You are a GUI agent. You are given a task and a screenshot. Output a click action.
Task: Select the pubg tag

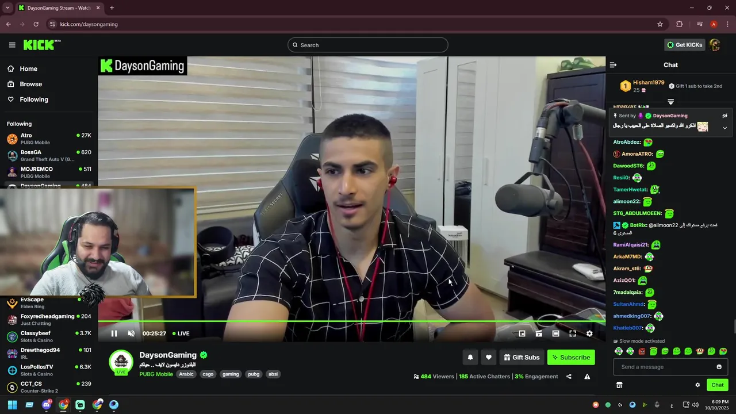(254, 374)
